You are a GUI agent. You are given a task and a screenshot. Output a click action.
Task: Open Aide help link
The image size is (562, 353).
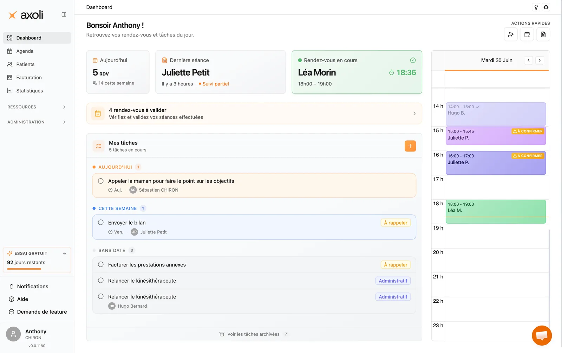[37, 299]
